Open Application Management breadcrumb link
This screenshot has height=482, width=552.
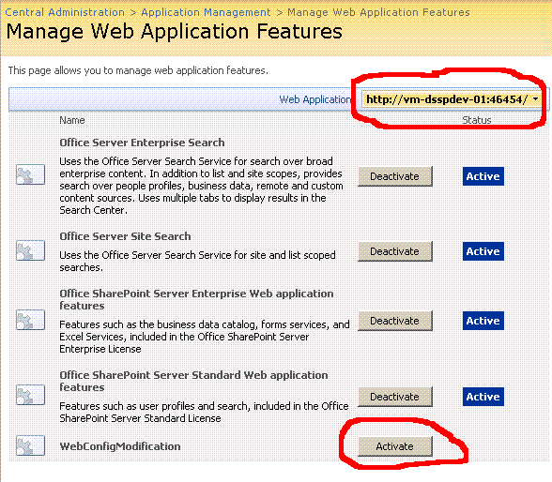[x=206, y=12]
